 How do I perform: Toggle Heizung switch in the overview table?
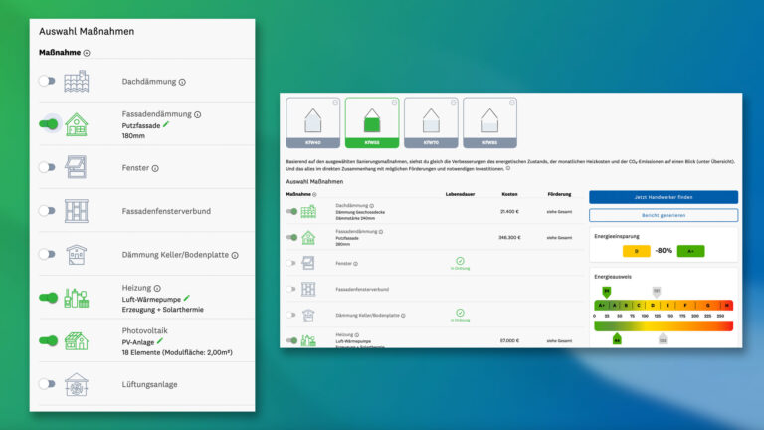(x=291, y=340)
